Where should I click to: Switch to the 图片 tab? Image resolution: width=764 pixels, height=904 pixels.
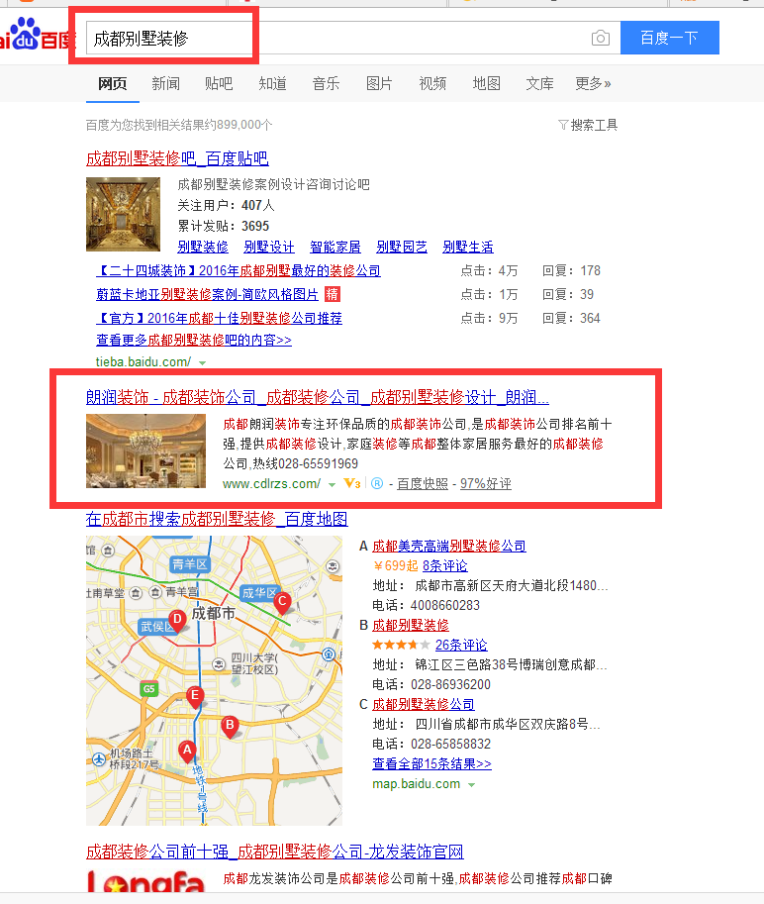[x=379, y=83]
